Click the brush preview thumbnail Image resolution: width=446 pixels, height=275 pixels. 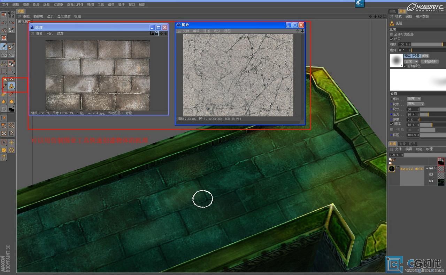[396, 60]
